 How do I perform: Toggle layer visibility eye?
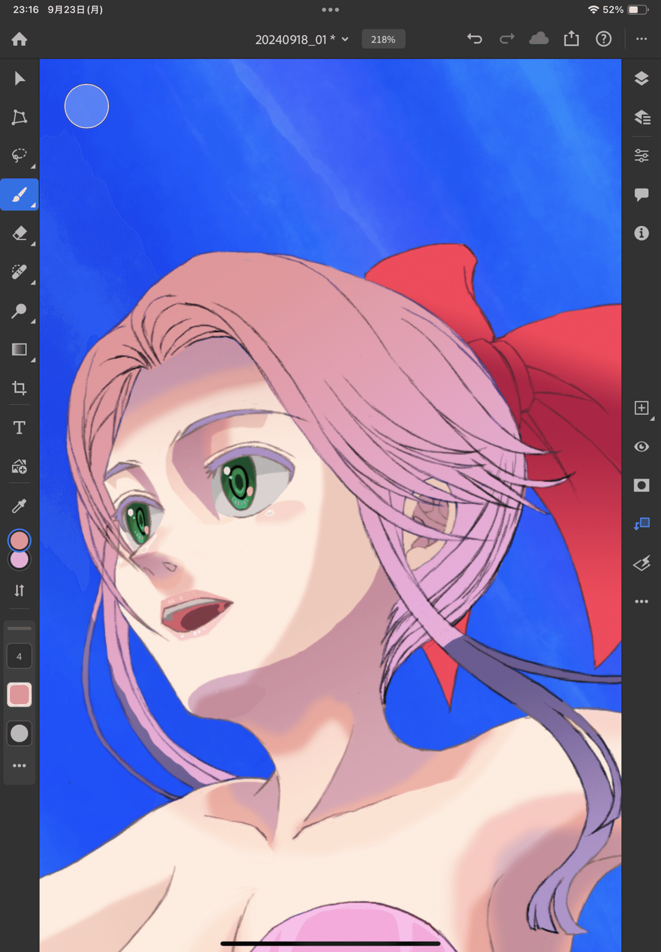pos(642,447)
